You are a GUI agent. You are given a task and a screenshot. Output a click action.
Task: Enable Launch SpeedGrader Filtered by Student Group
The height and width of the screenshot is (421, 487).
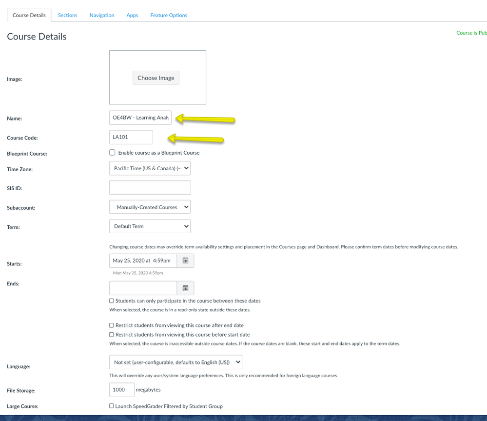point(112,406)
